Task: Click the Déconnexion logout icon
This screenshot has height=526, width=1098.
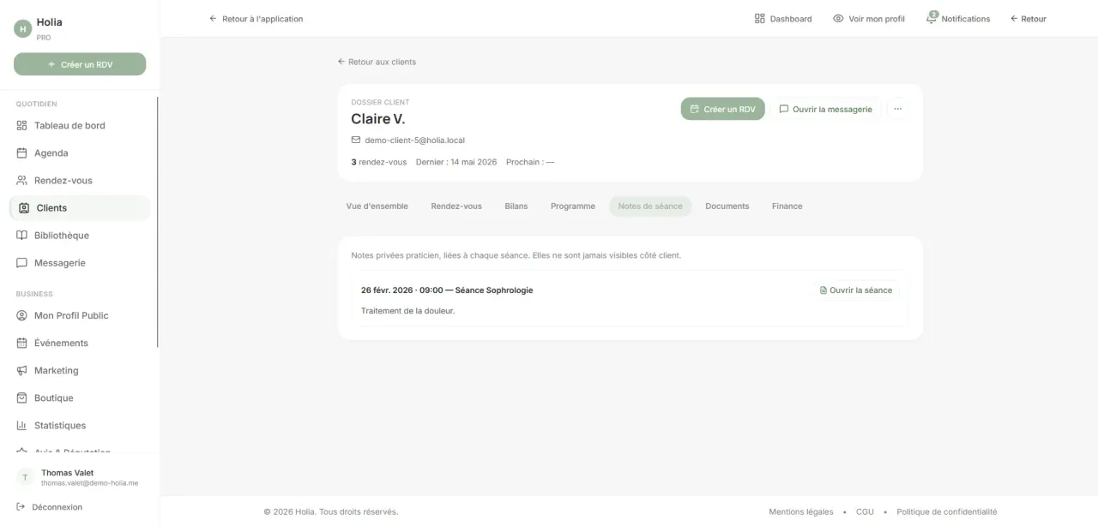Action: coord(21,507)
